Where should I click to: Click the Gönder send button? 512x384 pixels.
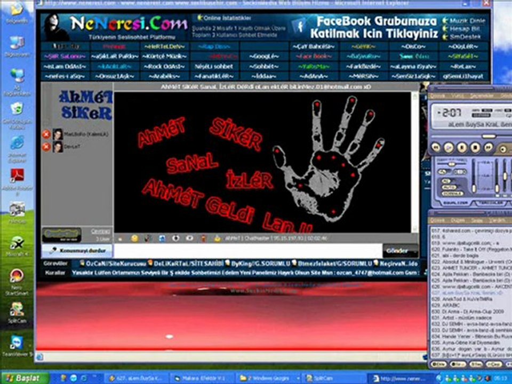tap(399, 251)
